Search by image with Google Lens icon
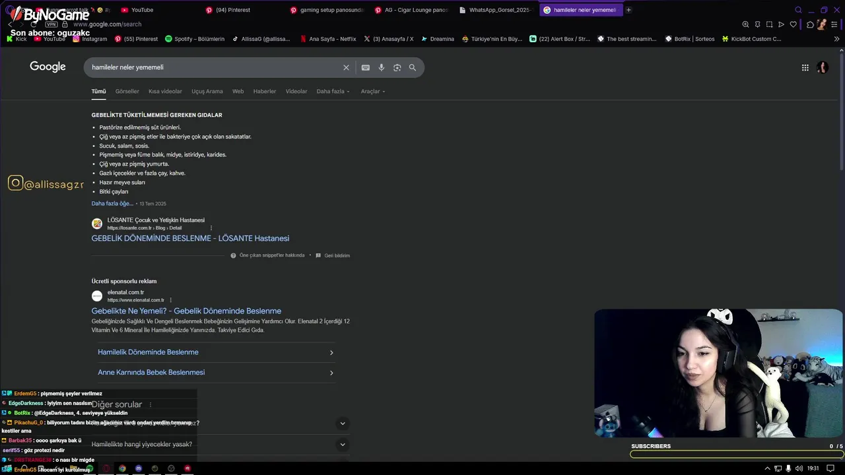Screen dimensions: 845x475 point(397,67)
